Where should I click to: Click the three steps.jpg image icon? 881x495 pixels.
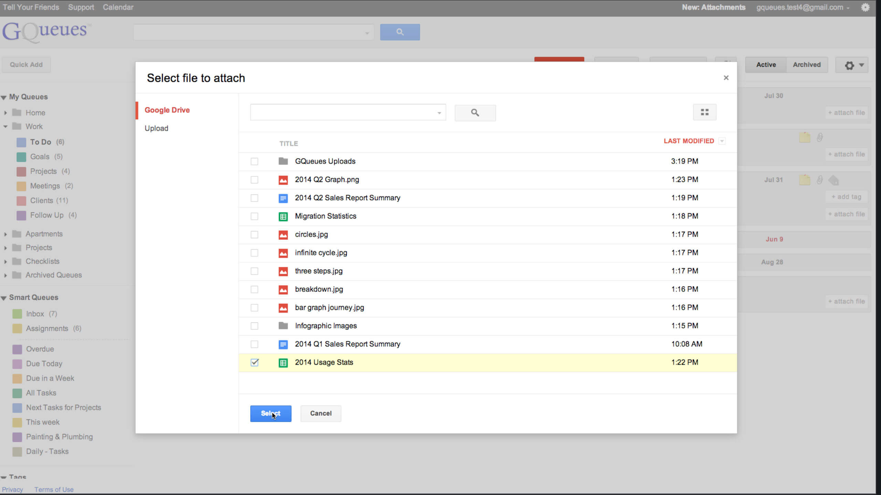coord(283,271)
